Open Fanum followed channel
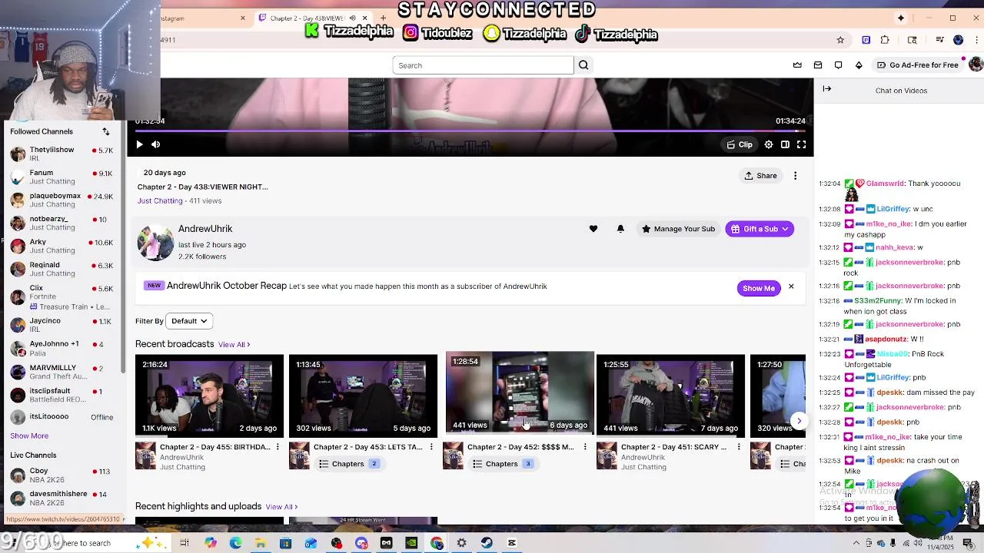 63,177
